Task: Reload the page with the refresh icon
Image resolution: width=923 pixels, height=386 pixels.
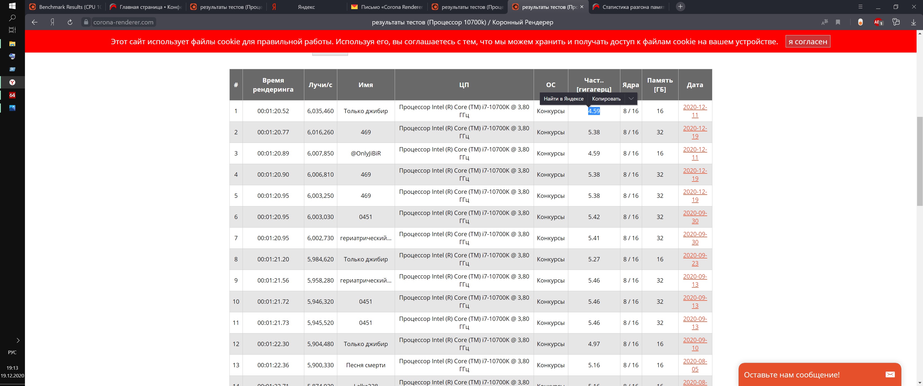Action: pyautogui.click(x=70, y=22)
